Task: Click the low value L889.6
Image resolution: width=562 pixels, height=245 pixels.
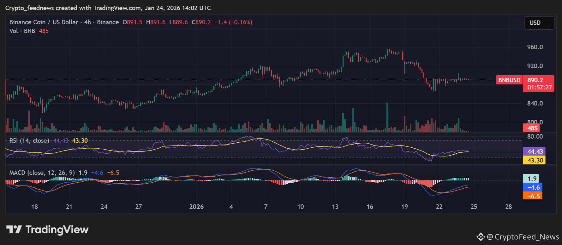Action: click(x=178, y=22)
